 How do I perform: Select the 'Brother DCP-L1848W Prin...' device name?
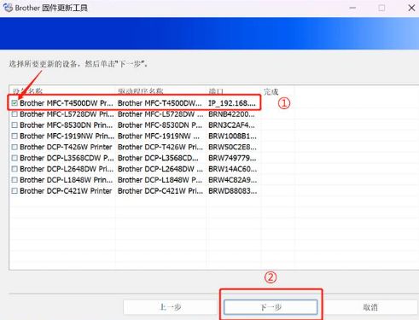point(67,180)
